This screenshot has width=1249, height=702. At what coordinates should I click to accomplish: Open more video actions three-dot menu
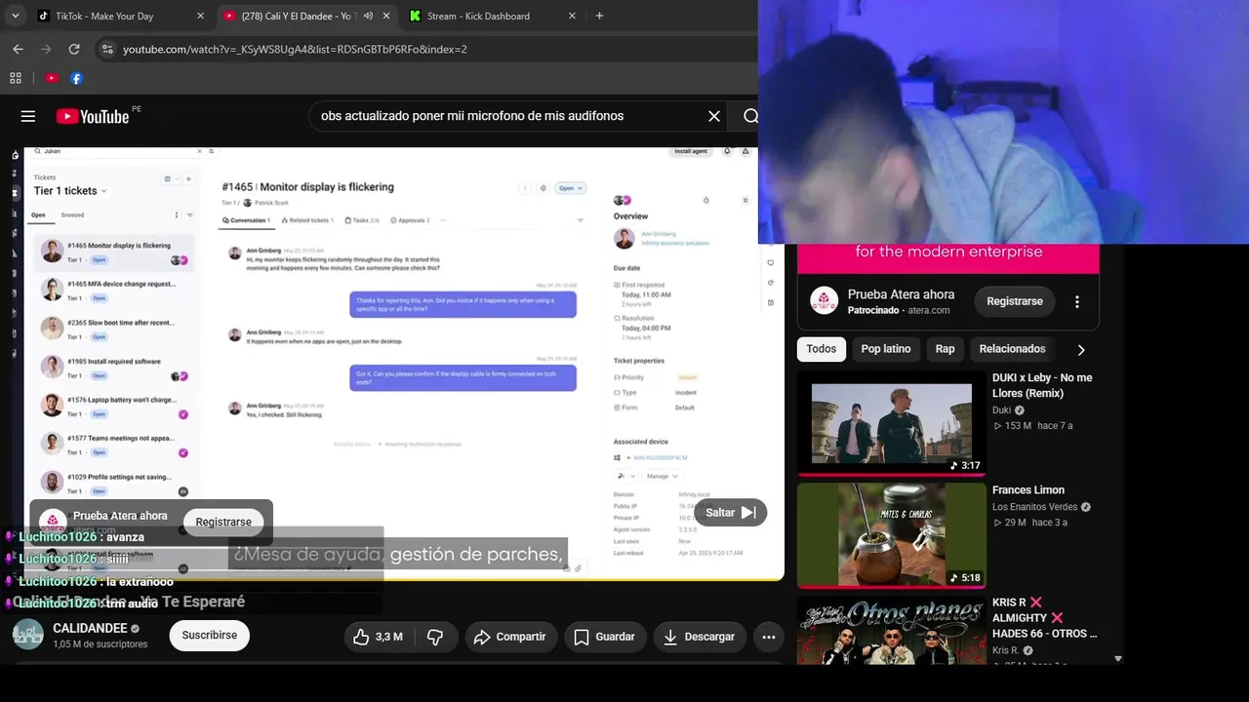click(769, 637)
